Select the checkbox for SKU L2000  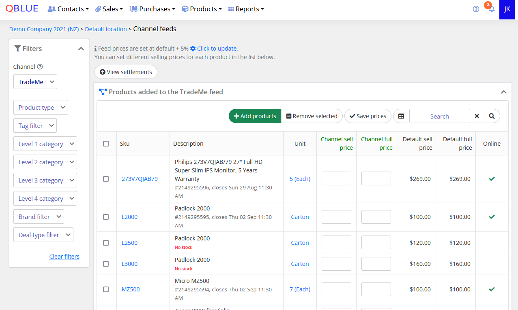pyautogui.click(x=106, y=217)
